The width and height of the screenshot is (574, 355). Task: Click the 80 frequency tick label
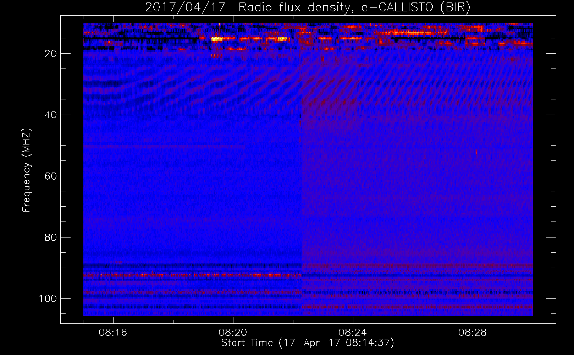coord(51,237)
